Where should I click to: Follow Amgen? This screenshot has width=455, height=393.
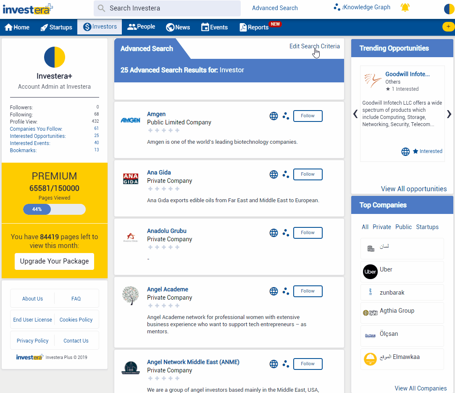(308, 116)
